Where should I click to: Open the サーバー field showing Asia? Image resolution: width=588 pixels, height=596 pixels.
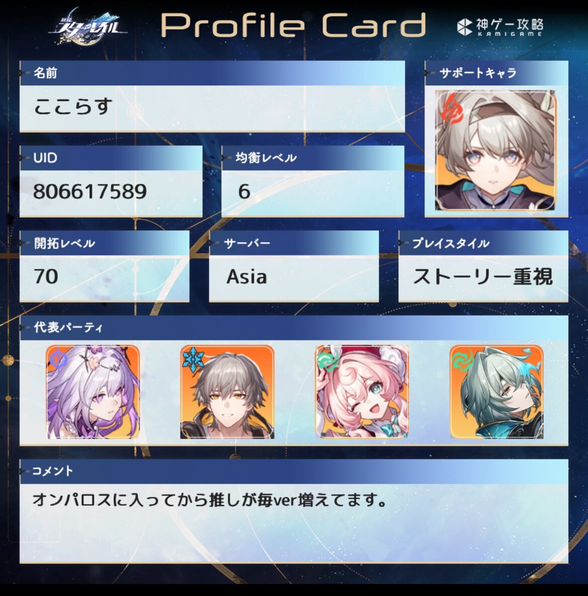point(294,278)
